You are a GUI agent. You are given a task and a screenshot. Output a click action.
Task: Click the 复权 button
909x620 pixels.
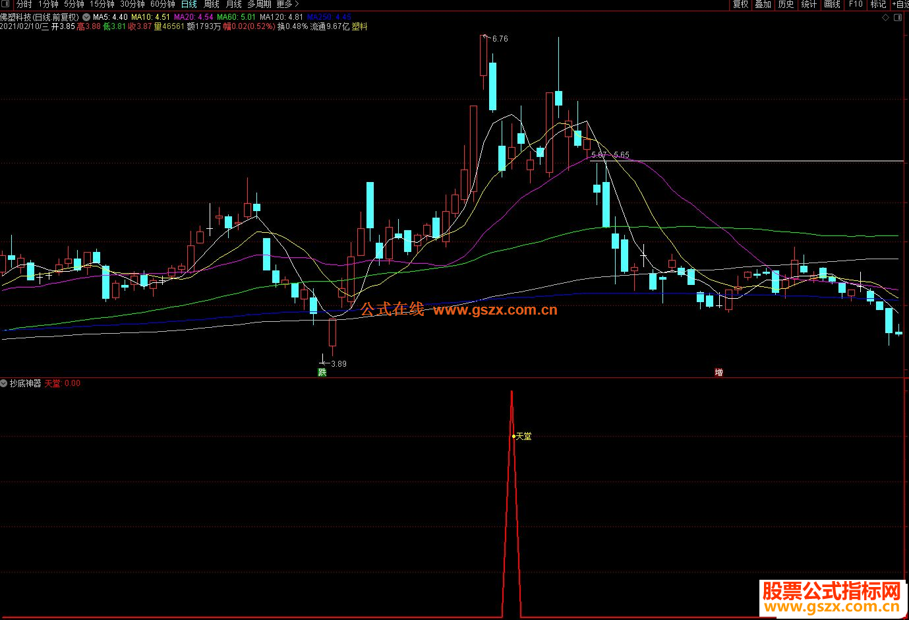click(741, 4)
